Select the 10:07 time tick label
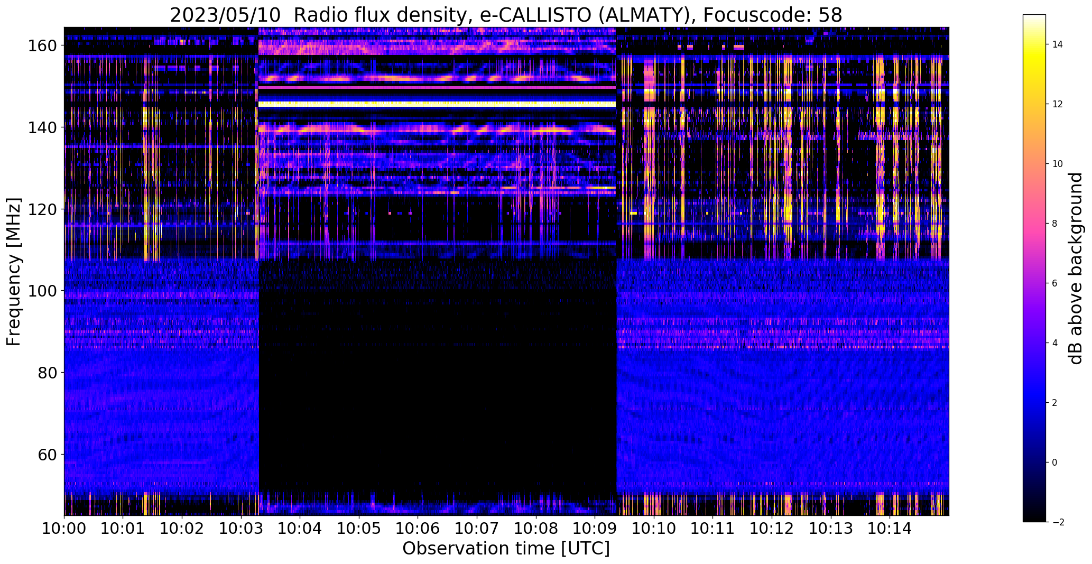The width and height of the screenshot is (1092, 564). 477,528
